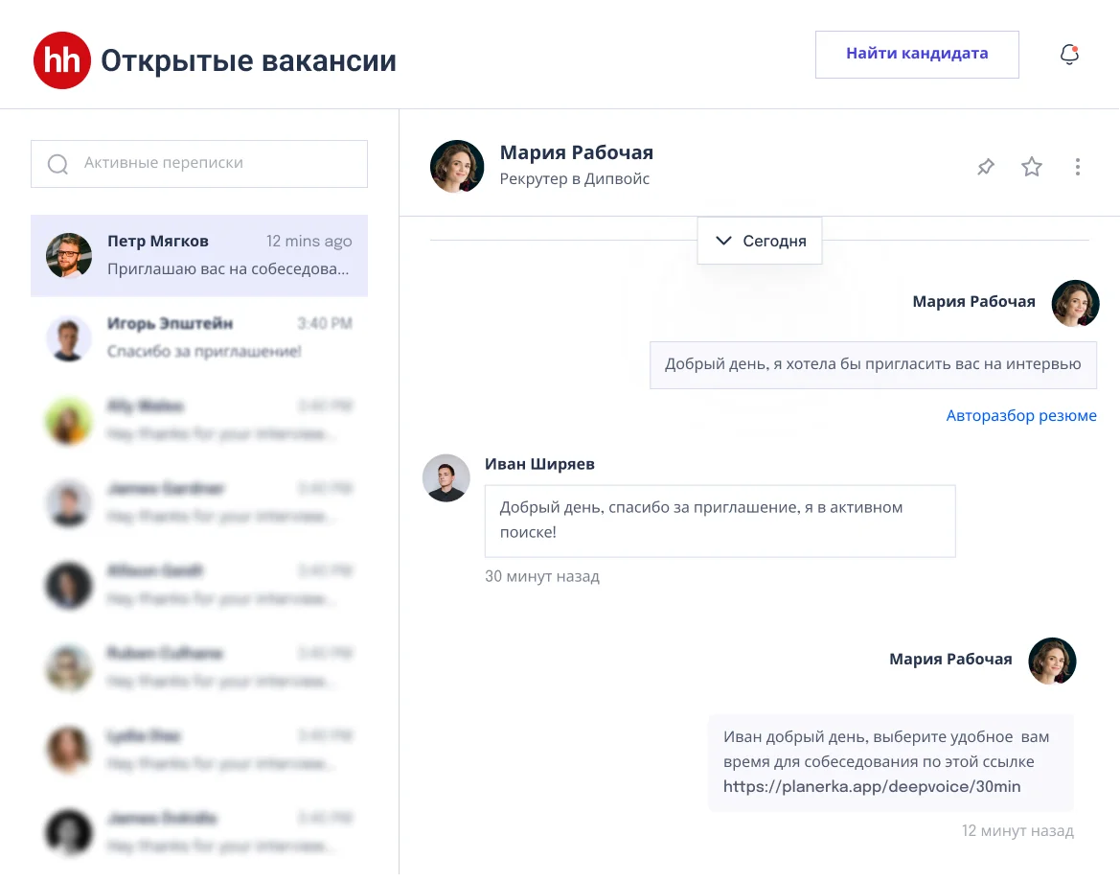1120x882 pixels.
Task: Open the planerka.app scheduling link
Action: click(x=873, y=786)
